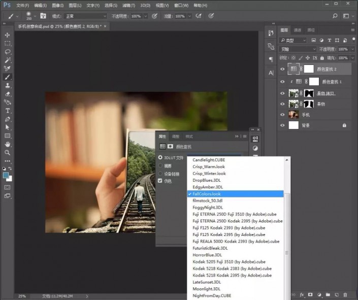
Task: Open layer 不透明度 opacity dropdown arrow
Action: click(x=352, y=49)
